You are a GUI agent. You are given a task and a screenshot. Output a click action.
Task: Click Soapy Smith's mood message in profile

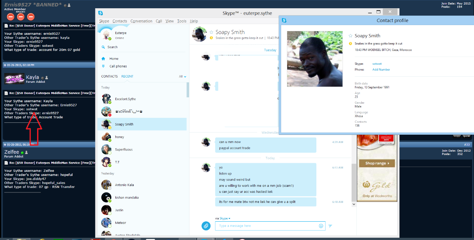click(378, 44)
